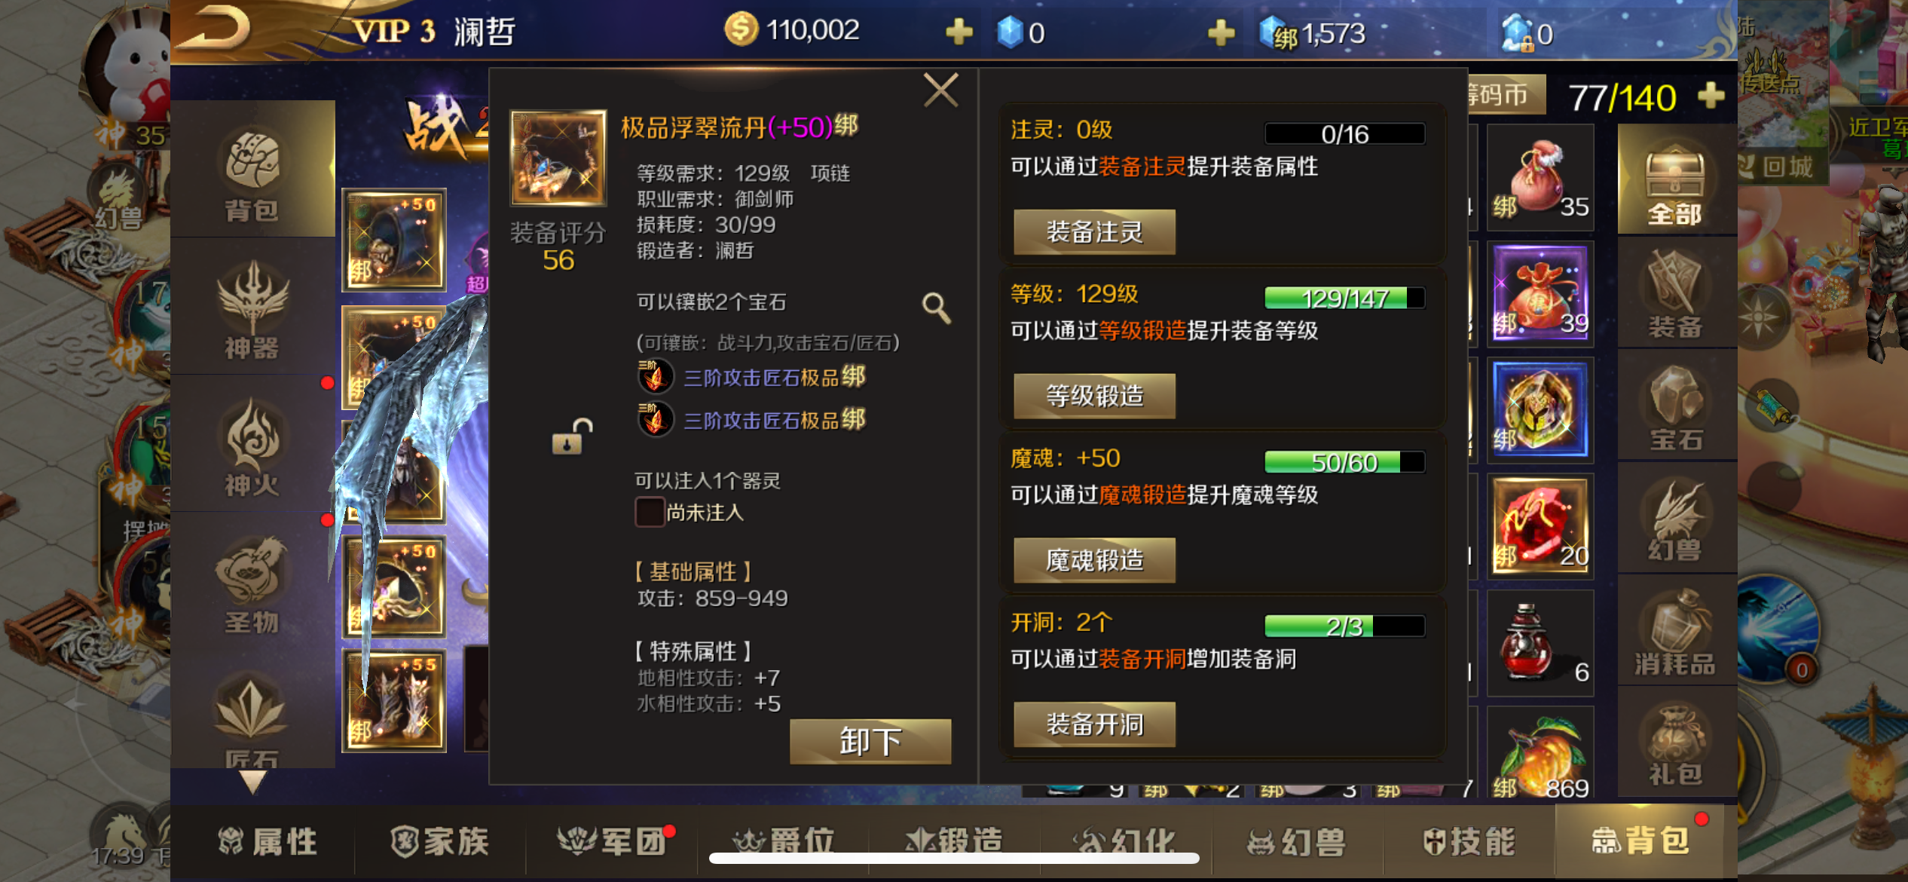Click the 等级 129/147 progress bar
The width and height of the screenshot is (1908, 882).
pyautogui.click(x=1344, y=298)
